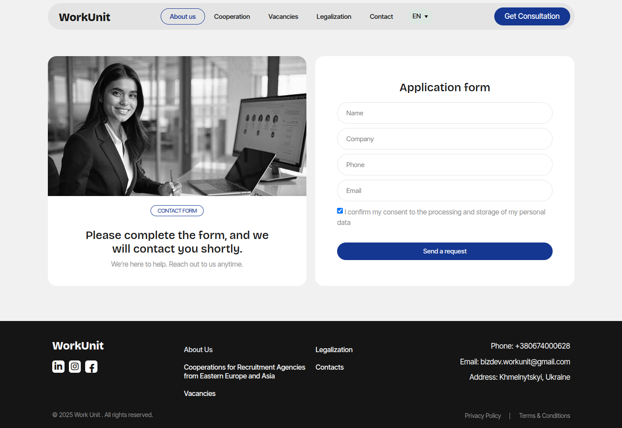The height and width of the screenshot is (428, 622).
Task: Open the Instagram icon in footer
Action: tap(75, 366)
